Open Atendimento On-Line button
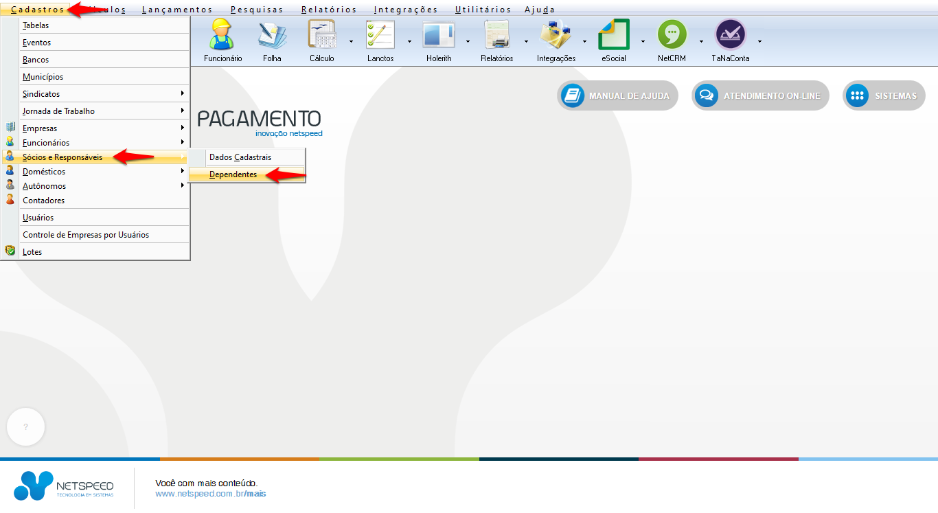 pos(760,96)
